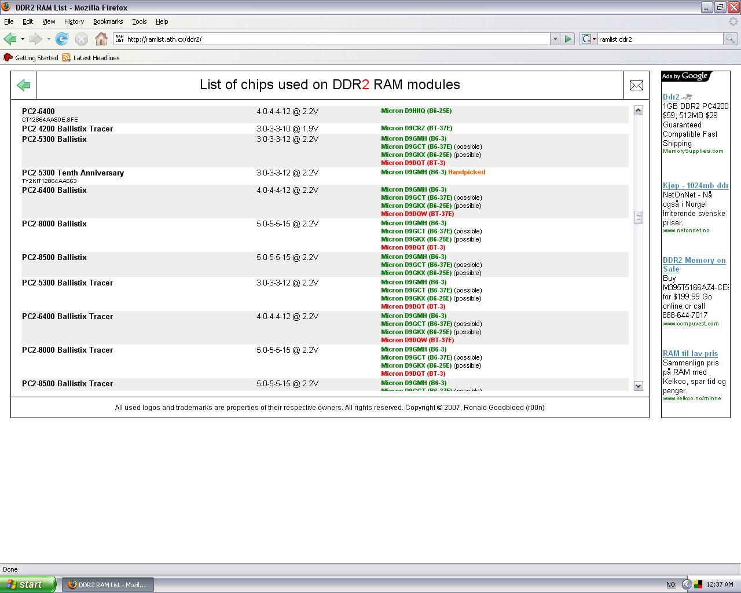Open the 'DDR2 Memory on Sale' ad link
This screenshot has height=593, width=741.
(x=694, y=265)
